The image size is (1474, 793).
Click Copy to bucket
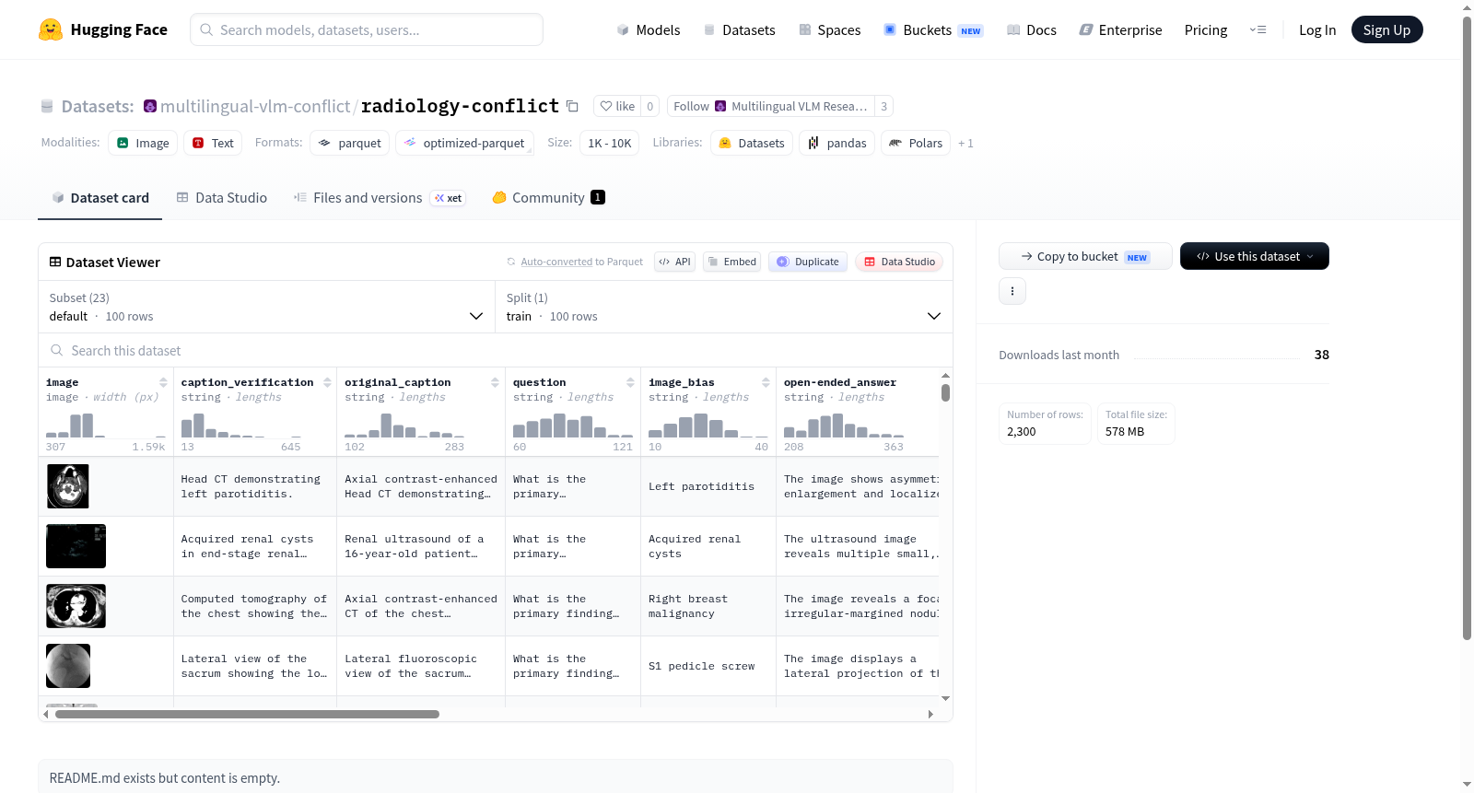pos(1085,256)
